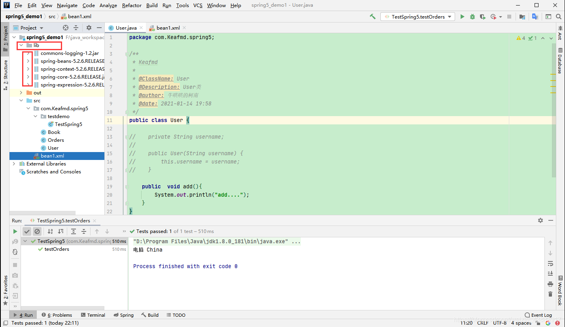Start debugging with the green bug icon
Image resolution: width=565 pixels, height=327 pixels.
coord(472,17)
